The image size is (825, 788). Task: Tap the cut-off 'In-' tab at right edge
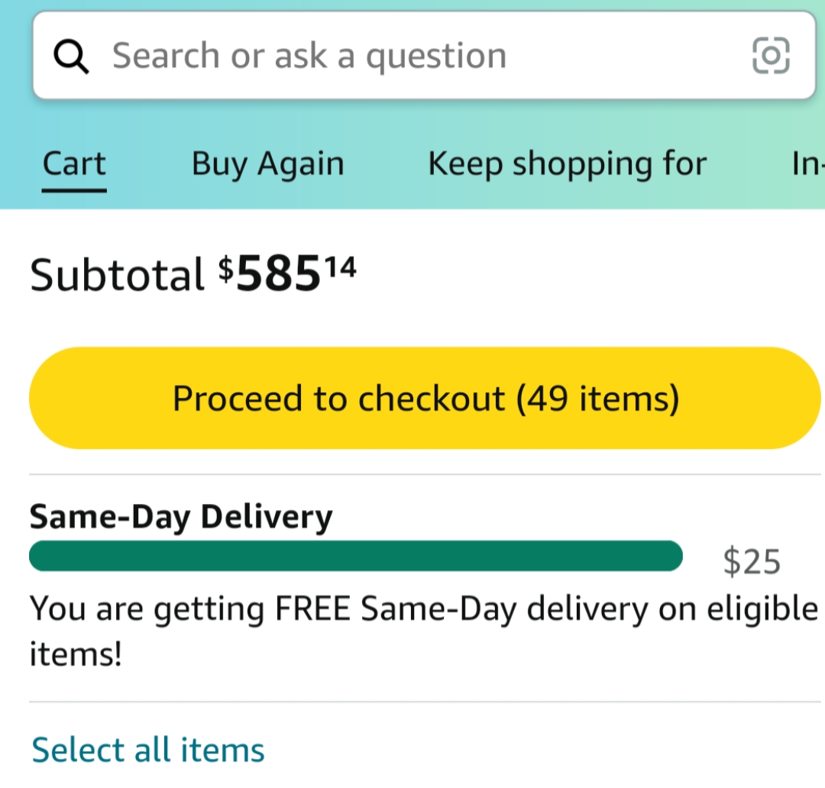click(x=808, y=163)
